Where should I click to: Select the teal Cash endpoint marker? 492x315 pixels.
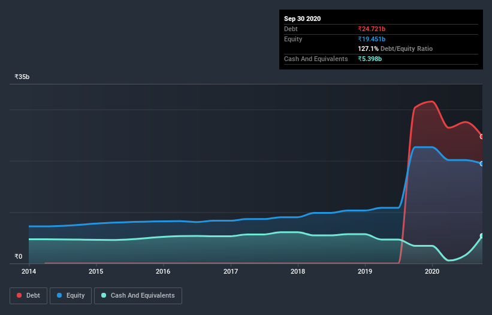[482, 236]
